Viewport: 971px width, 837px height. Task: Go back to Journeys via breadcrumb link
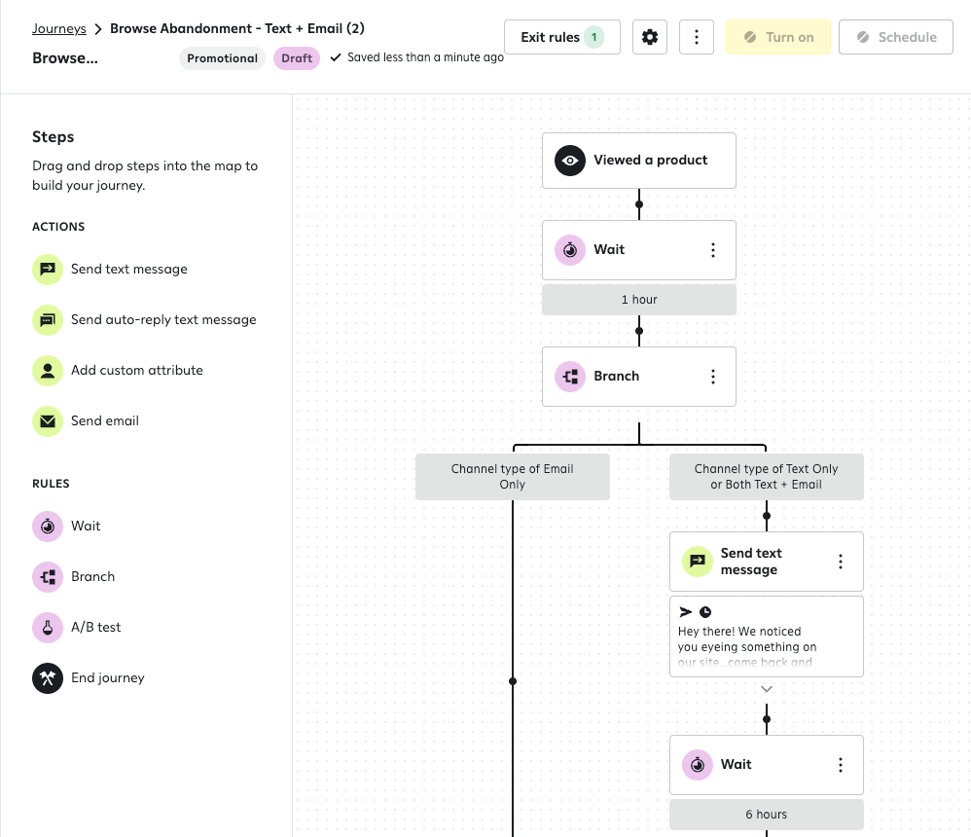(58, 28)
